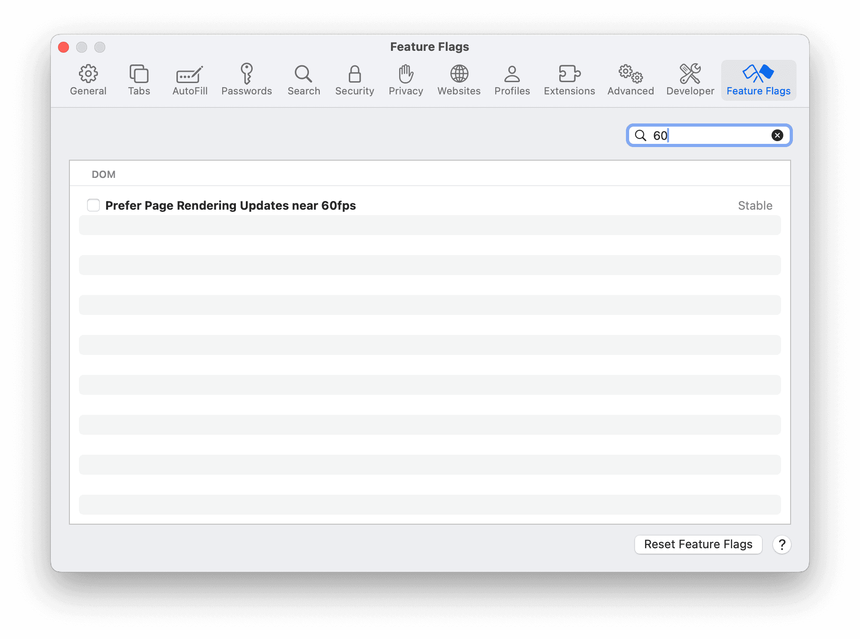Switch to the Tabs settings icon
Viewport: 860px width, 639px height.
139,80
